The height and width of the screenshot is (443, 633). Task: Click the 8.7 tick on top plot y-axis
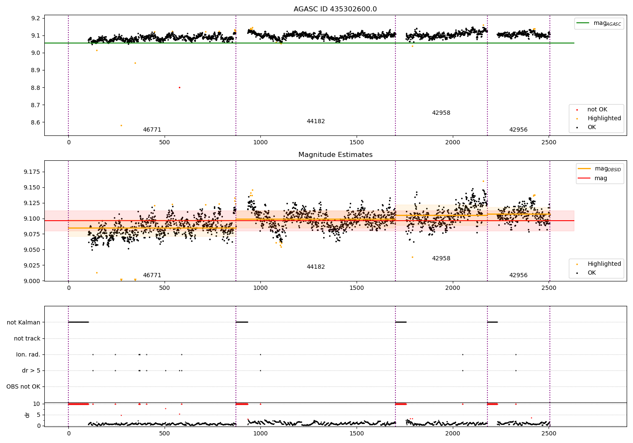pos(36,105)
